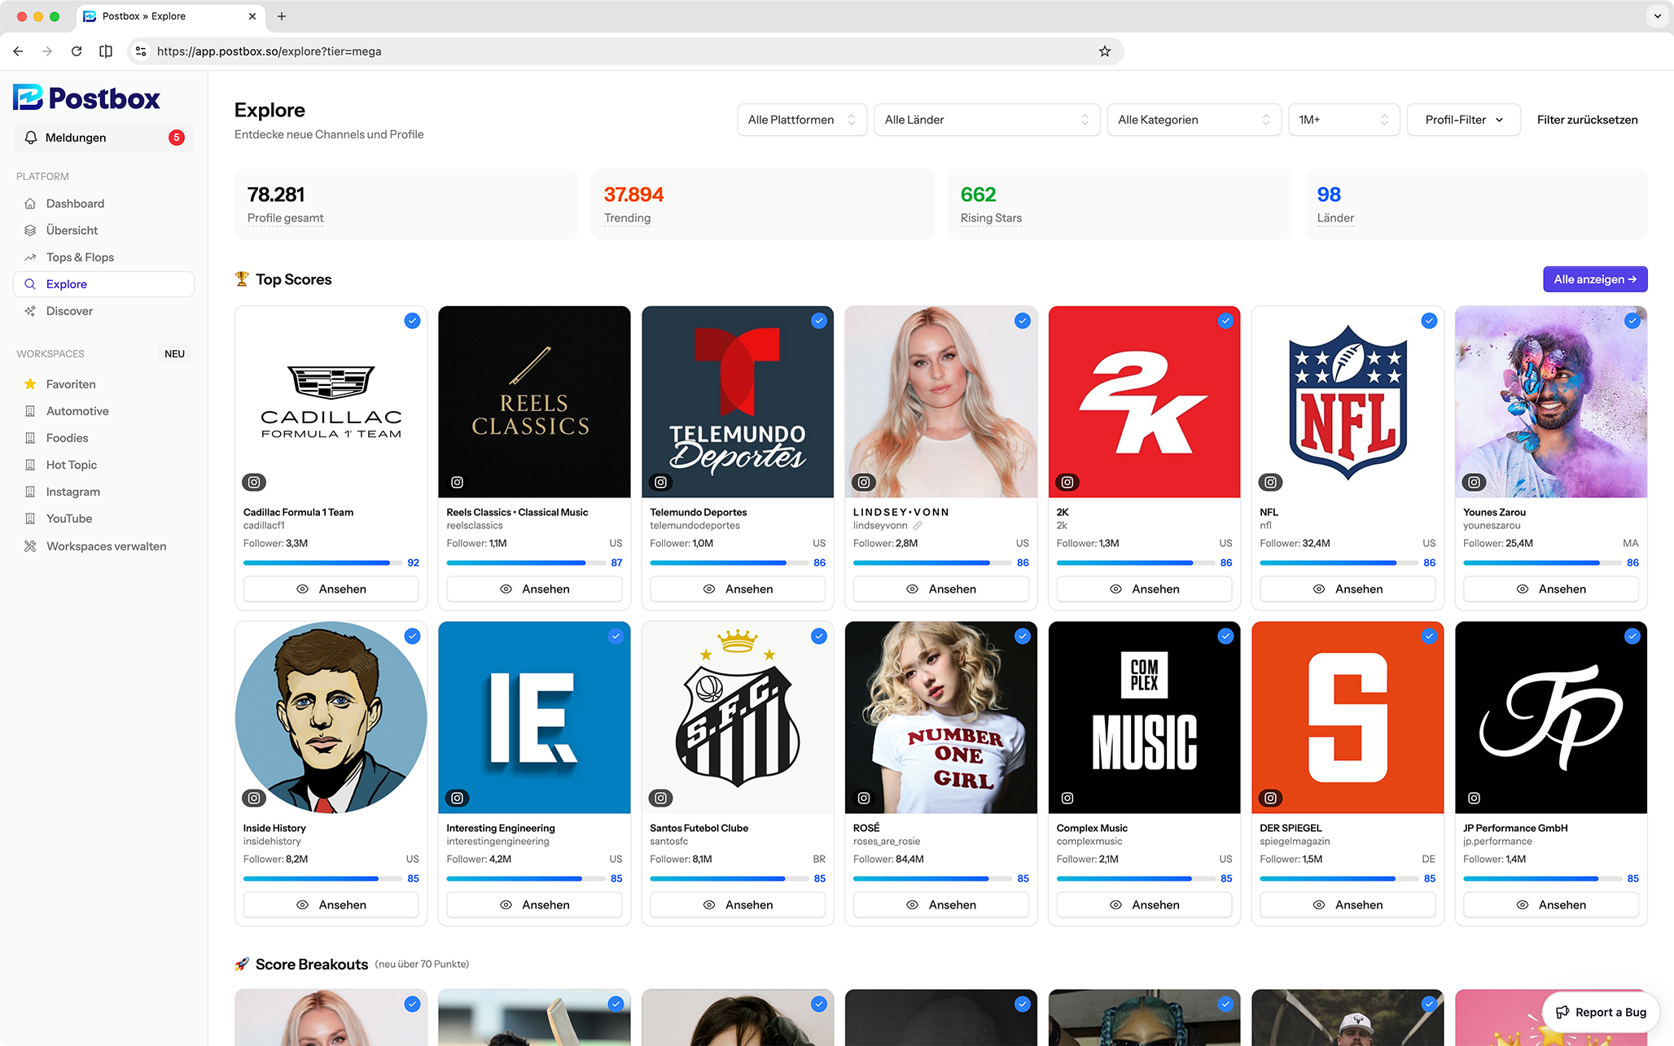Go to Tops & Flops
The height and width of the screenshot is (1046, 1674).
103,257
